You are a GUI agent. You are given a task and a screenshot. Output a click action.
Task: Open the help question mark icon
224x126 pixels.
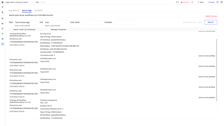[x=218, y=2]
